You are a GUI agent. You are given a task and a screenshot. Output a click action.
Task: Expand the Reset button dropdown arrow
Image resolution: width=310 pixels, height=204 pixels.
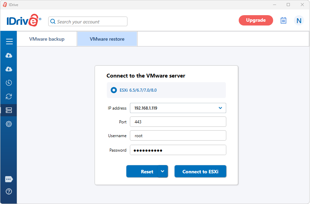(163, 171)
